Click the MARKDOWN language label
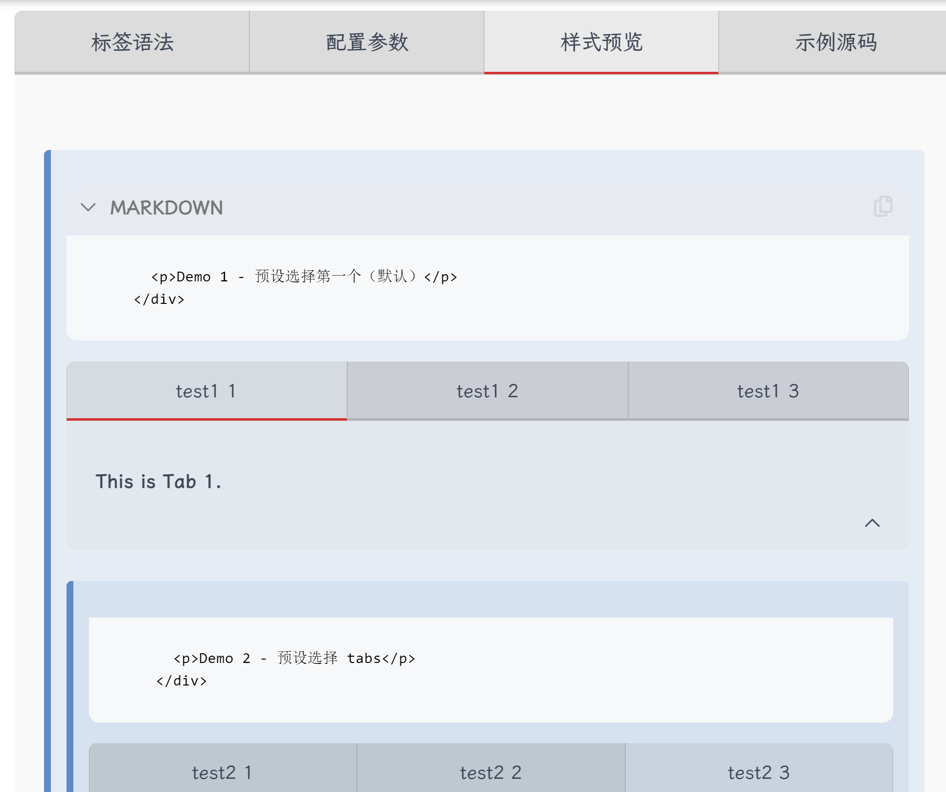 point(166,208)
